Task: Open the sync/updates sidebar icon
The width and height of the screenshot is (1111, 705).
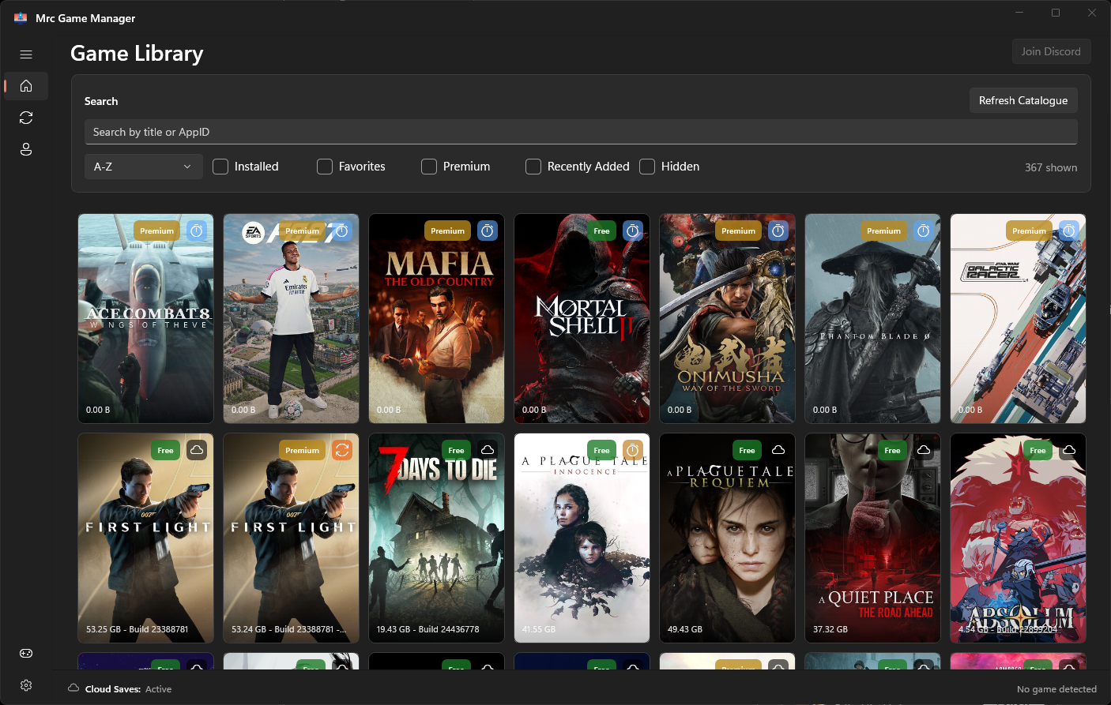Action: pyautogui.click(x=26, y=118)
